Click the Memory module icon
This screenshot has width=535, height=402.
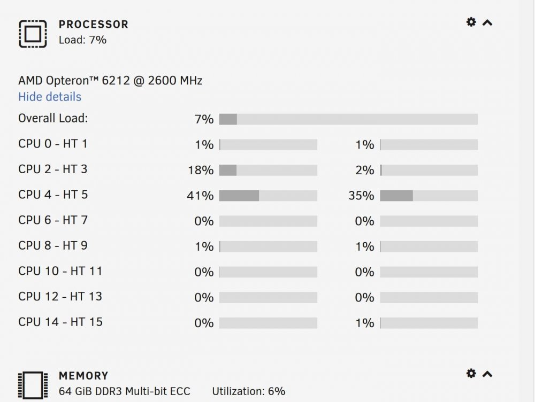tap(33, 385)
